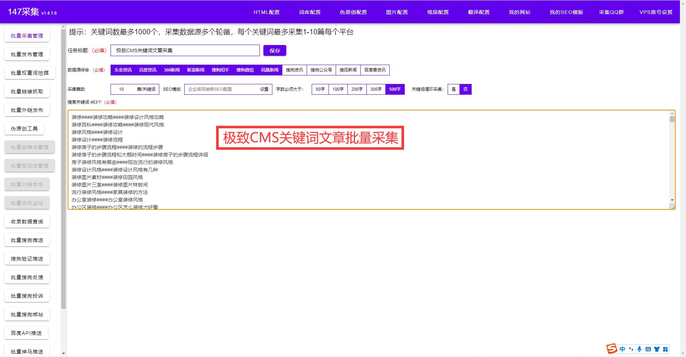Click sidebar scroll-up arrow at top
The width and height of the screenshot is (686, 357).
(x=63, y=26)
